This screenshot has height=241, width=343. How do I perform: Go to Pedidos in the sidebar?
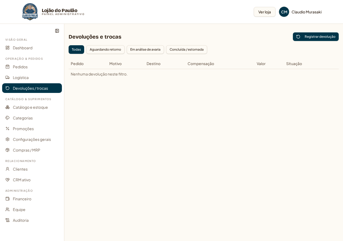coord(32,67)
